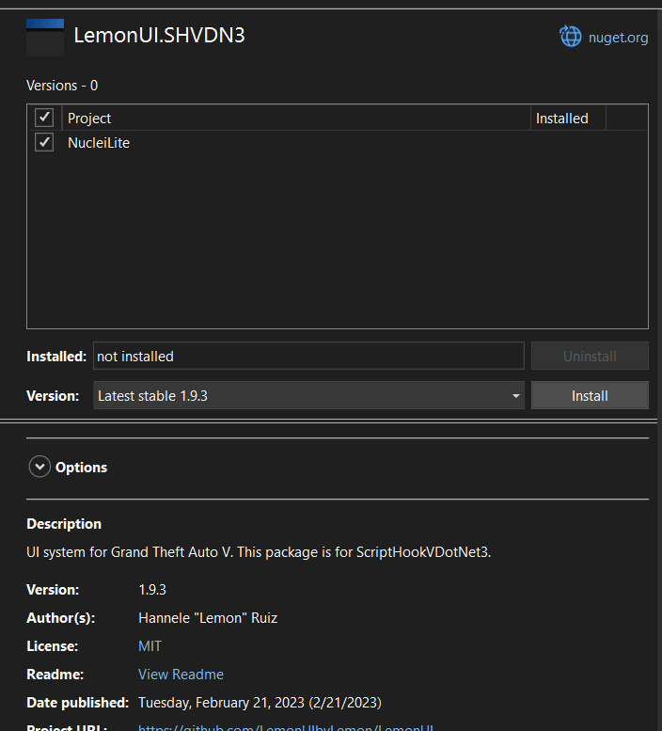Click the description text about ScriptHookVDotNet3
Image resolution: width=662 pixels, height=731 pixels.
coord(259,552)
